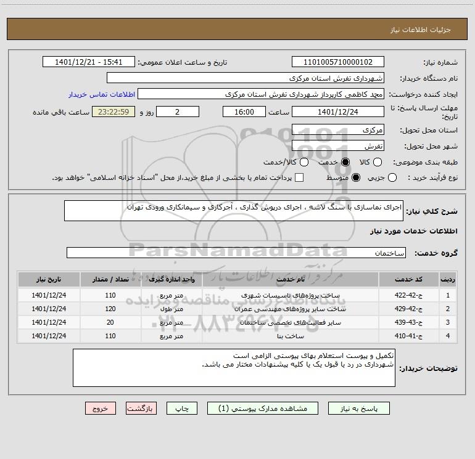Choose the متوسط purchase type option
Screen dimensions: 475x459
[356, 177]
